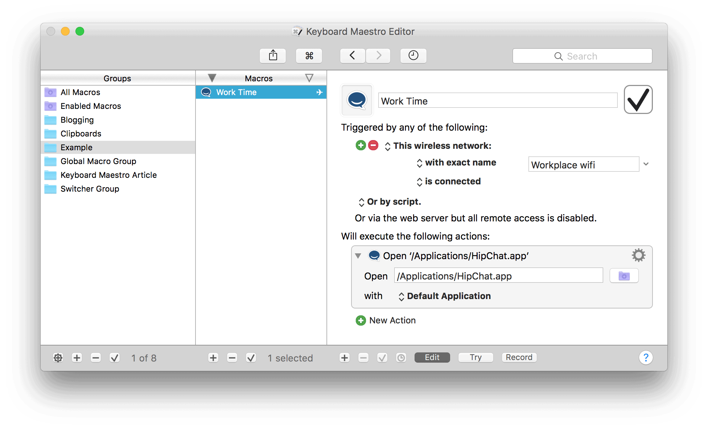Image resolution: width=708 pixels, height=429 pixels.
Task: Toggle the enable checkbox for macros
Action: [251, 358]
